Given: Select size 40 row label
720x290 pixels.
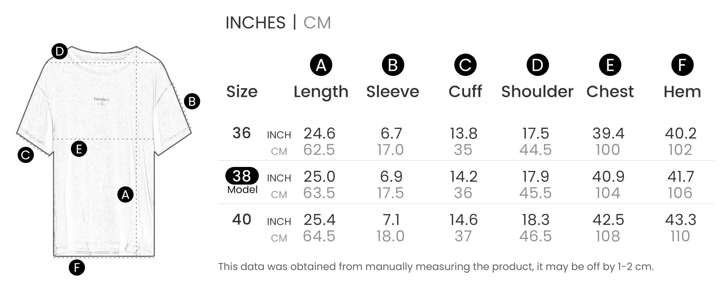Looking at the screenshot, I should click(x=242, y=219).
